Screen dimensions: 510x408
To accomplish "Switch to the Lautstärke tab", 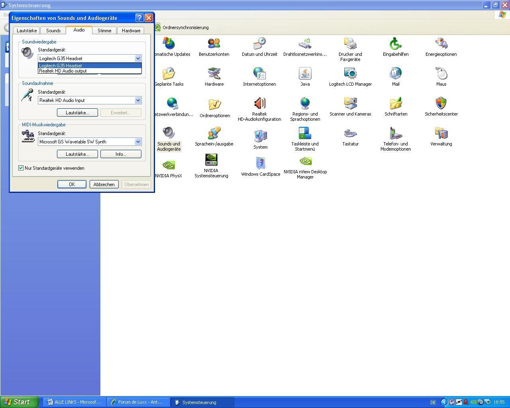I will [27, 31].
